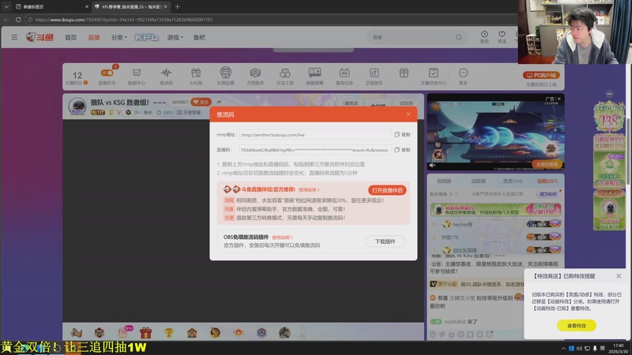Click the browser address bar URL
632x355 pixels.
pyautogui.click(x=124, y=19)
